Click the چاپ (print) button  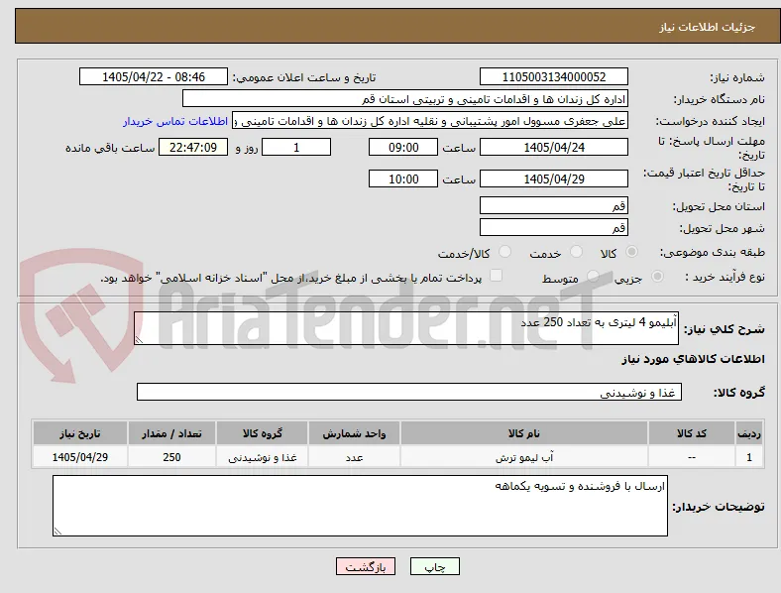434,566
